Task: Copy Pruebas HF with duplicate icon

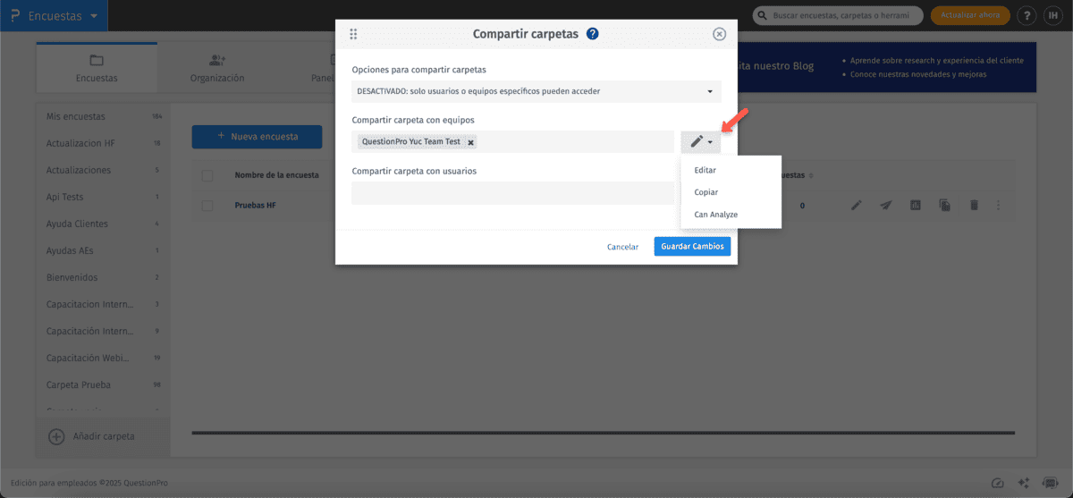Action: click(944, 206)
